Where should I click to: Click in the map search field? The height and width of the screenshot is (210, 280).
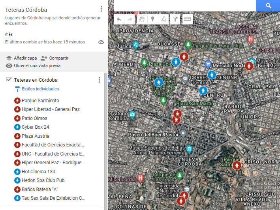[x=185, y=6]
